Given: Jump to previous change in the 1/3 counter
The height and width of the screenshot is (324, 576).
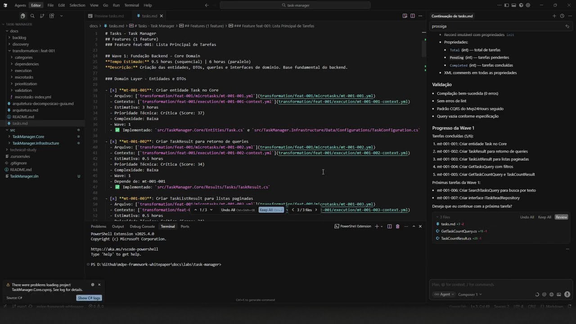Looking at the screenshot, I should click(195, 210).
